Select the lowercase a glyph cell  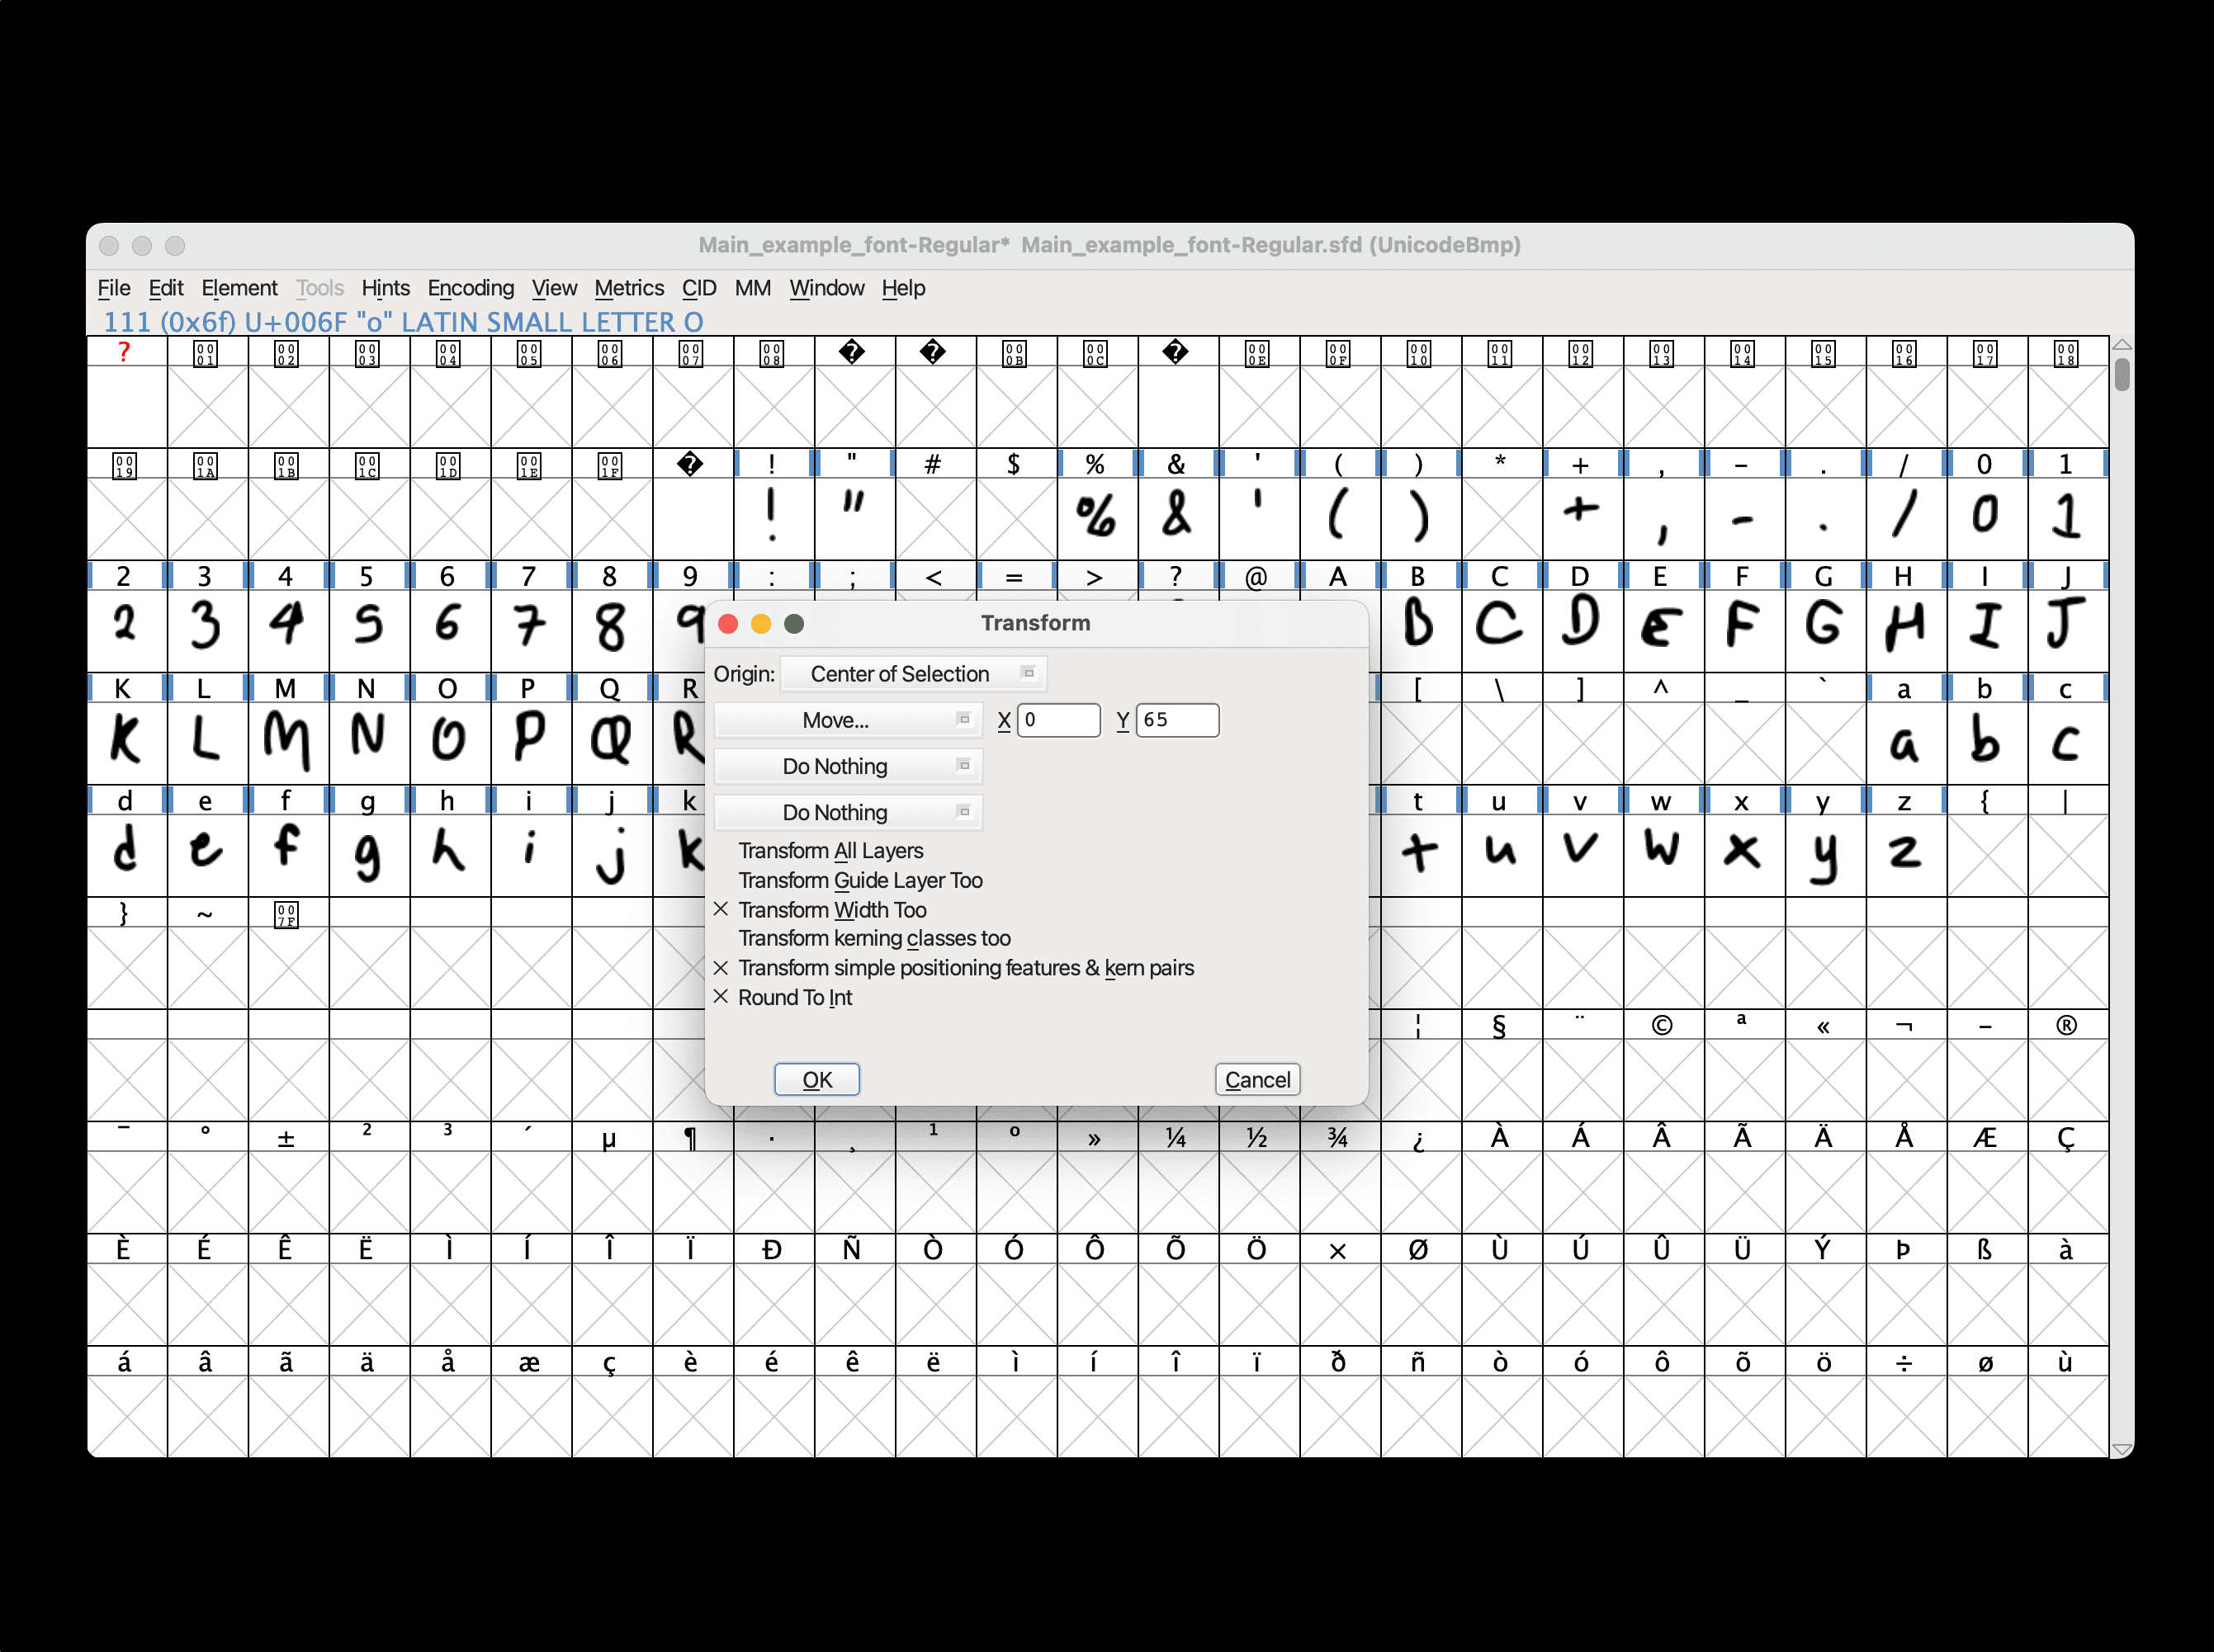(1906, 742)
